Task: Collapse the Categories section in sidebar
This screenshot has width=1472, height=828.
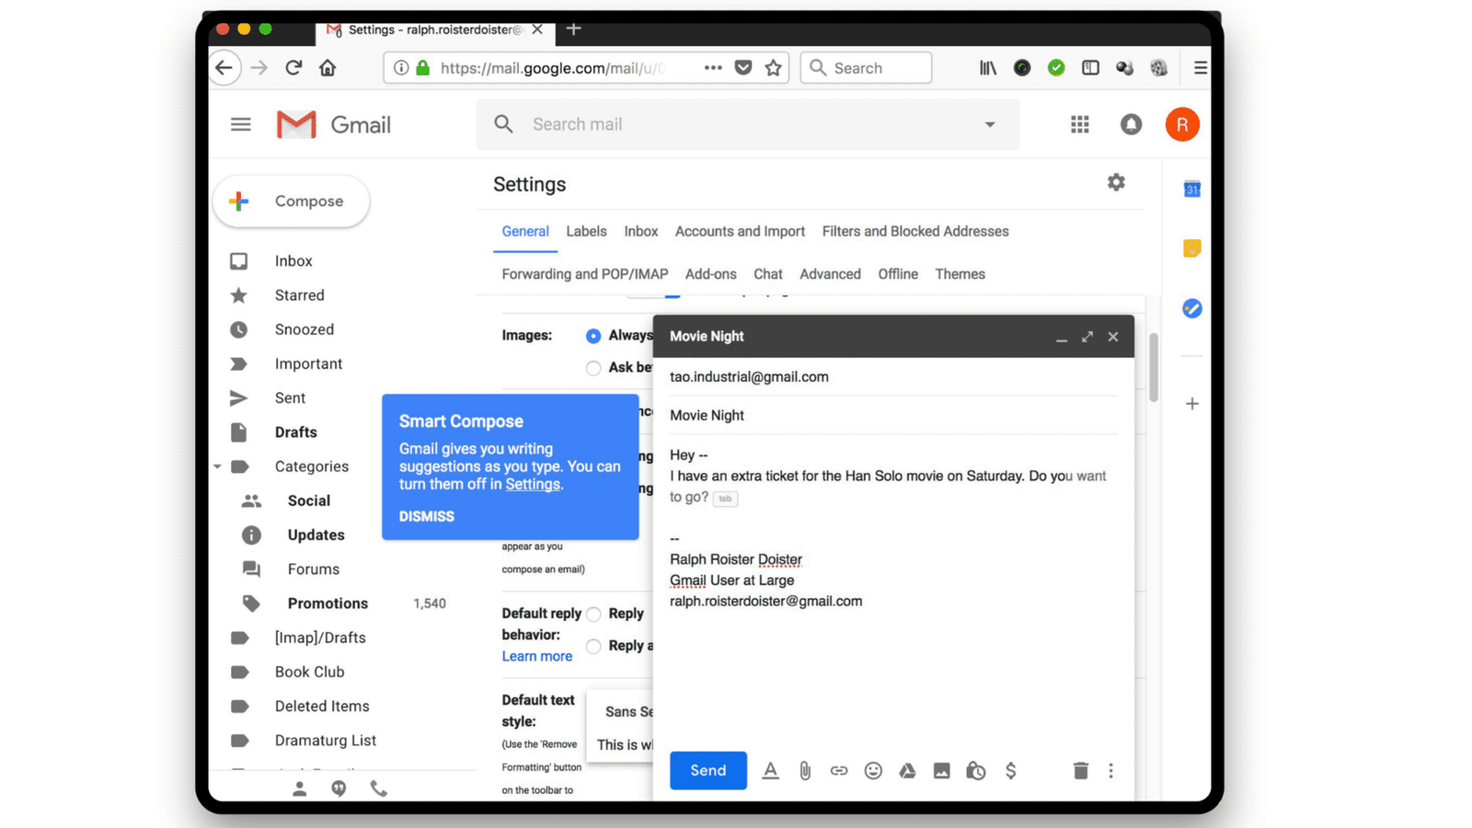Action: point(218,466)
